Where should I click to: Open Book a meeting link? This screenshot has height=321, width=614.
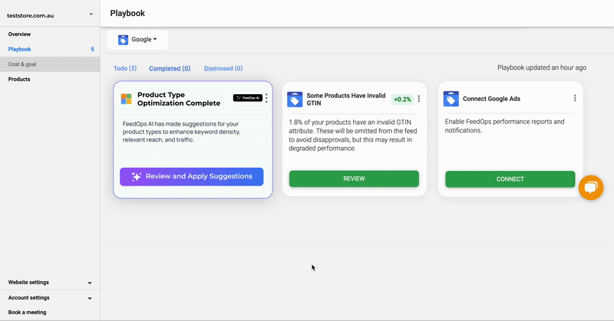(27, 313)
